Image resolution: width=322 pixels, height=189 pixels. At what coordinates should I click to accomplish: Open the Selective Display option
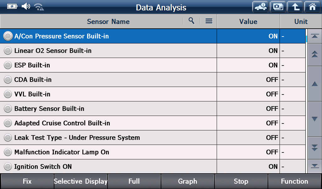(x=81, y=181)
